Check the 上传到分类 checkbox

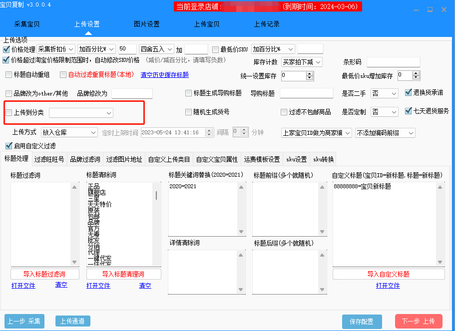coord(8,112)
